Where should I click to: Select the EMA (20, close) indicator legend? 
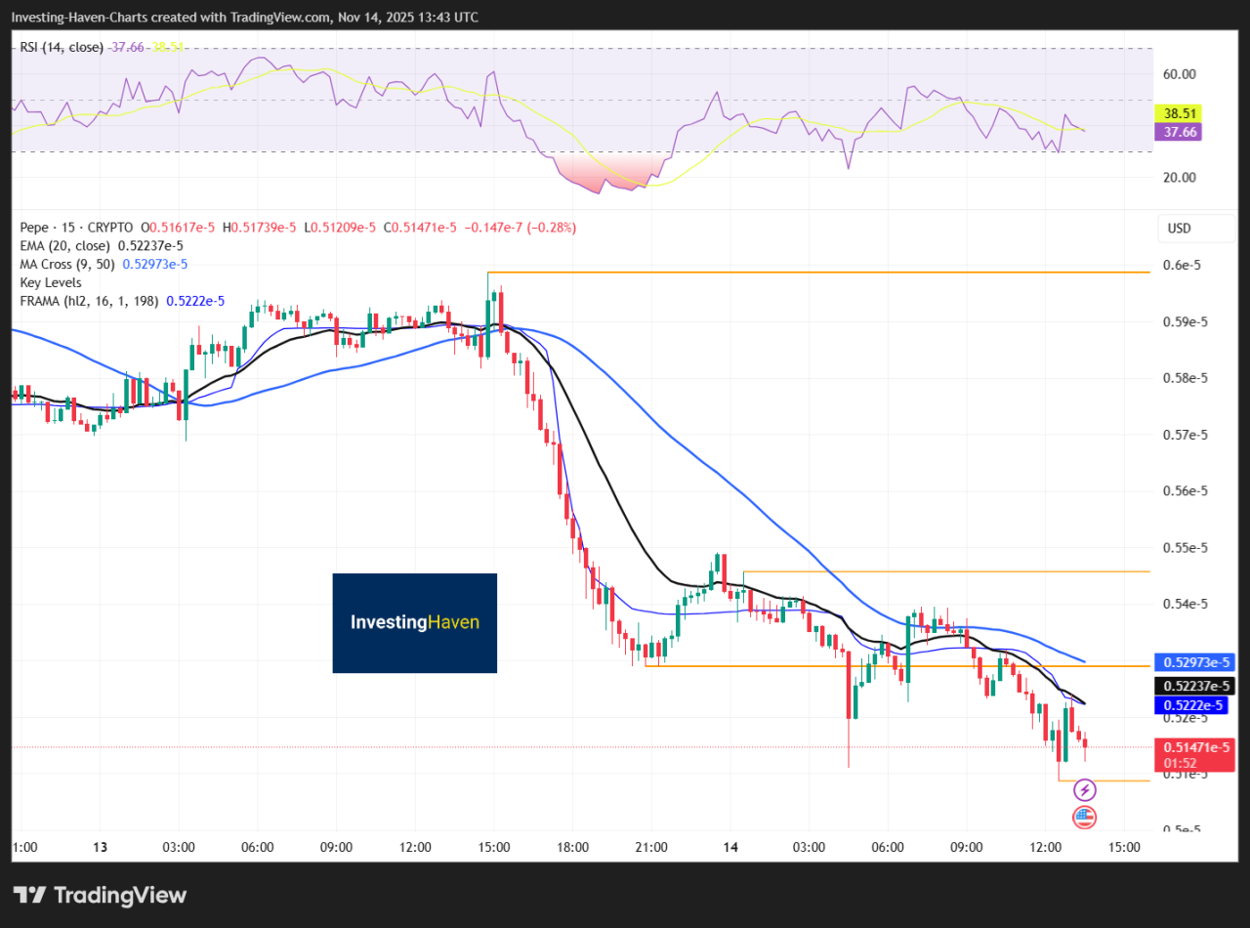(x=67, y=246)
